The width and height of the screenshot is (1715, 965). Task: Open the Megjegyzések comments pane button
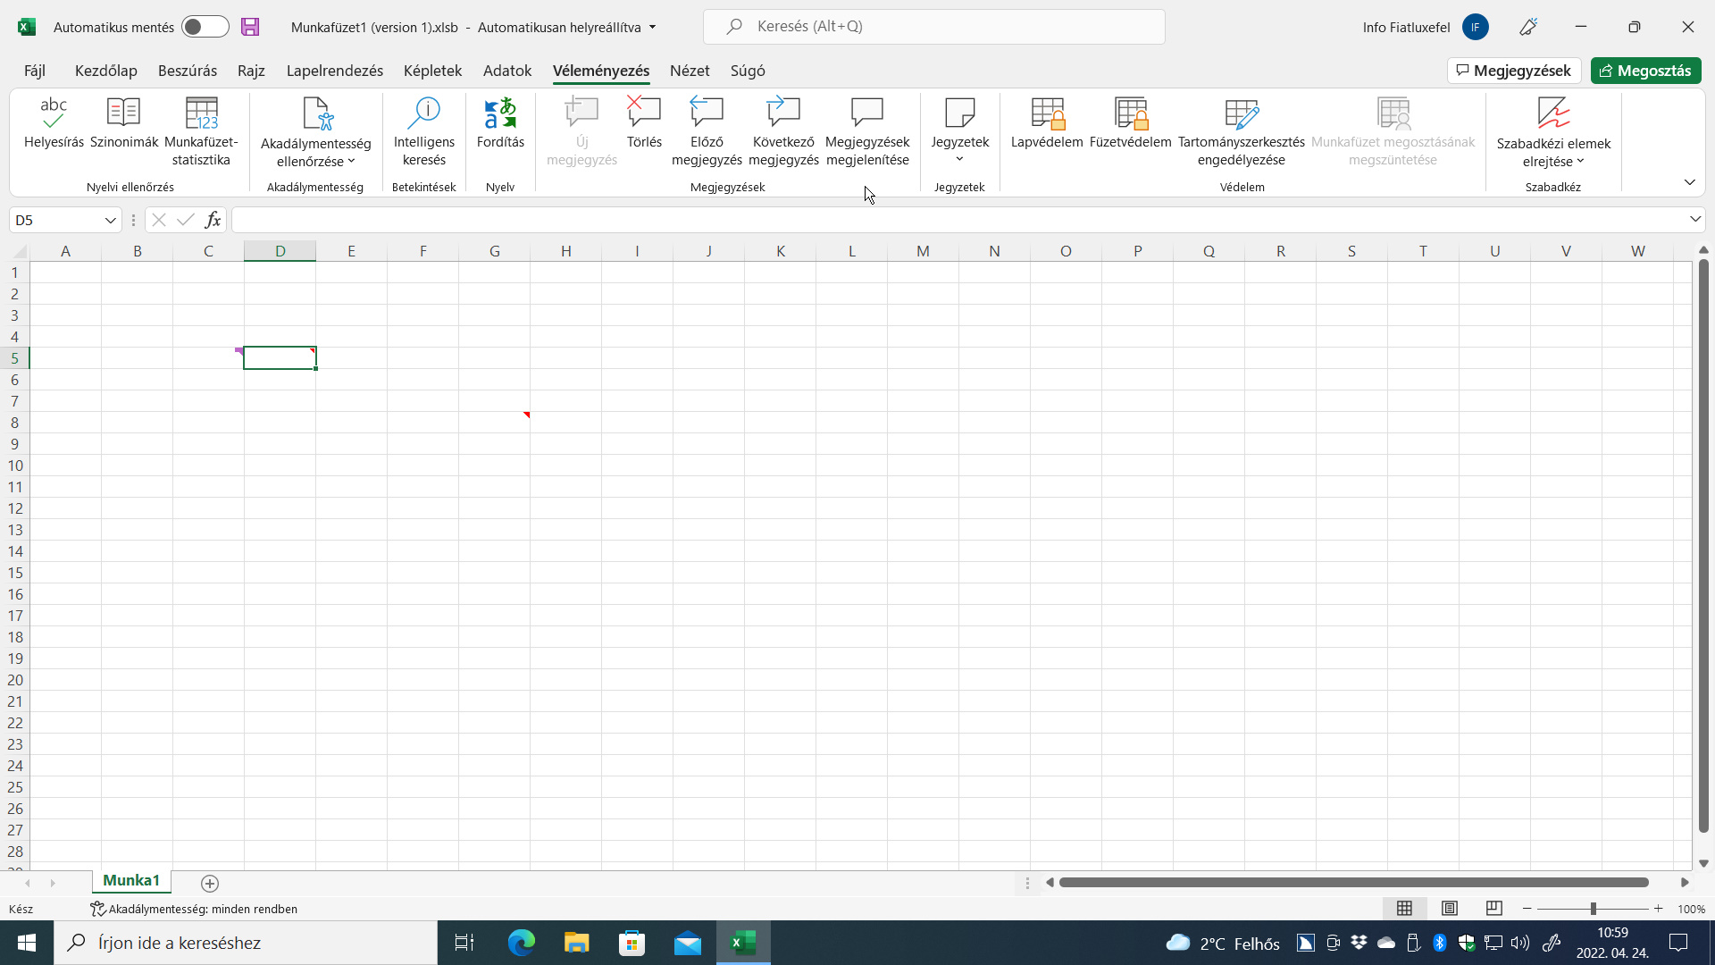1514,71
